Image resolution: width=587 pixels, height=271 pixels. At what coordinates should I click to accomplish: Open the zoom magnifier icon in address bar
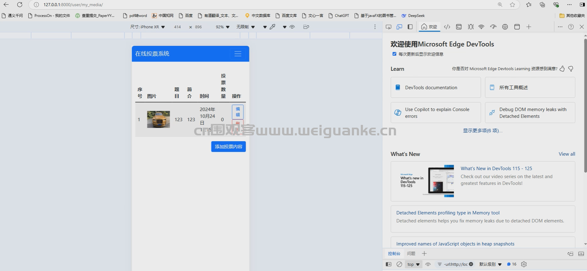pos(500,5)
